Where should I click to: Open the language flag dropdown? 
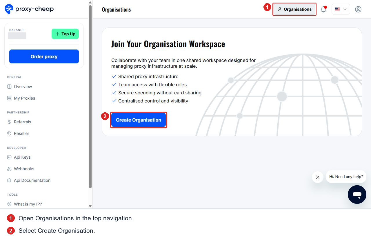tap(341, 9)
